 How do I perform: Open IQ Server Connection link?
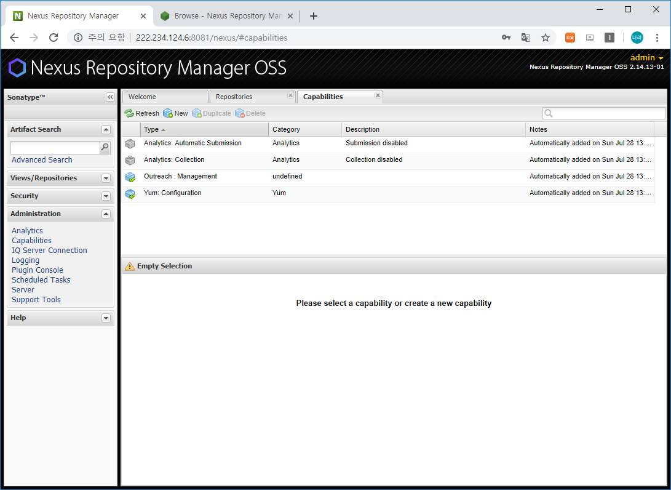[49, 250]
